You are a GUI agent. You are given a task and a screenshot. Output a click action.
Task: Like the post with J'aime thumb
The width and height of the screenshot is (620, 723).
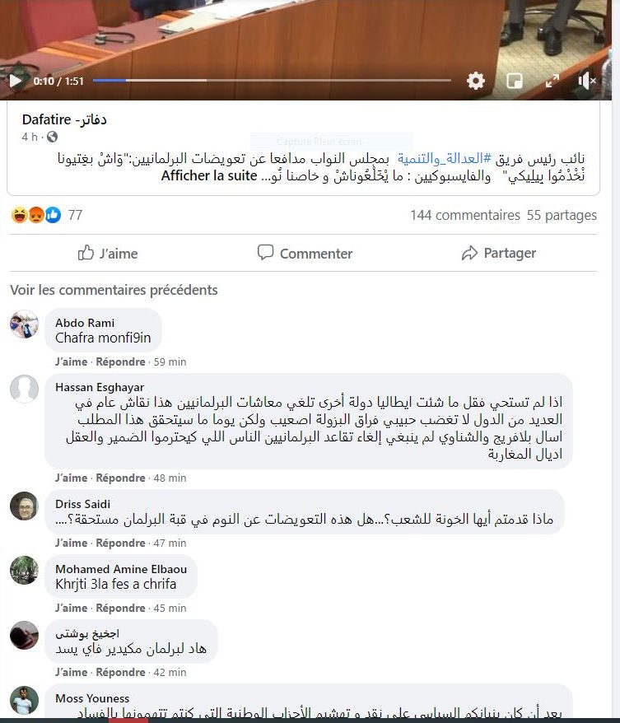(107, 253)
